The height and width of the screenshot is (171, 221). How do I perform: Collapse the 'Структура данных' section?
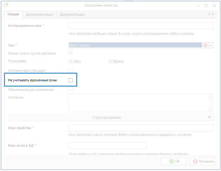tap(209, 117)
